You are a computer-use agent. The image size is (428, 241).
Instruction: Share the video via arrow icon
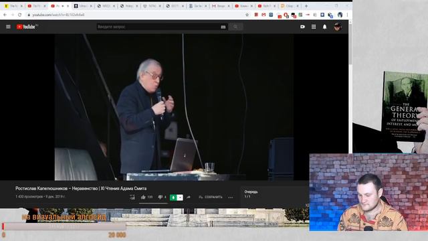pyautogui.click(x=189, y=197)
